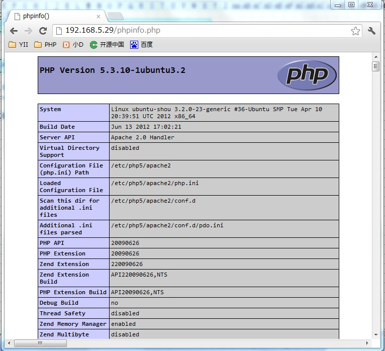
Task: Click the Zend Memory Manager label
Action: [x=73, y=324]
